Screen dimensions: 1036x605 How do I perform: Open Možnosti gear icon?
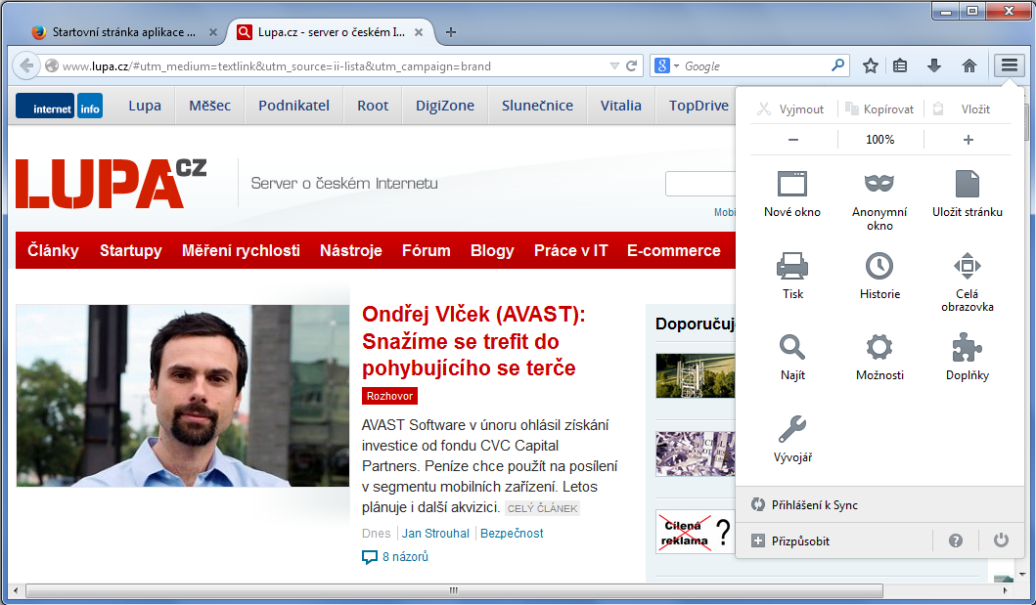pos(879,357)
